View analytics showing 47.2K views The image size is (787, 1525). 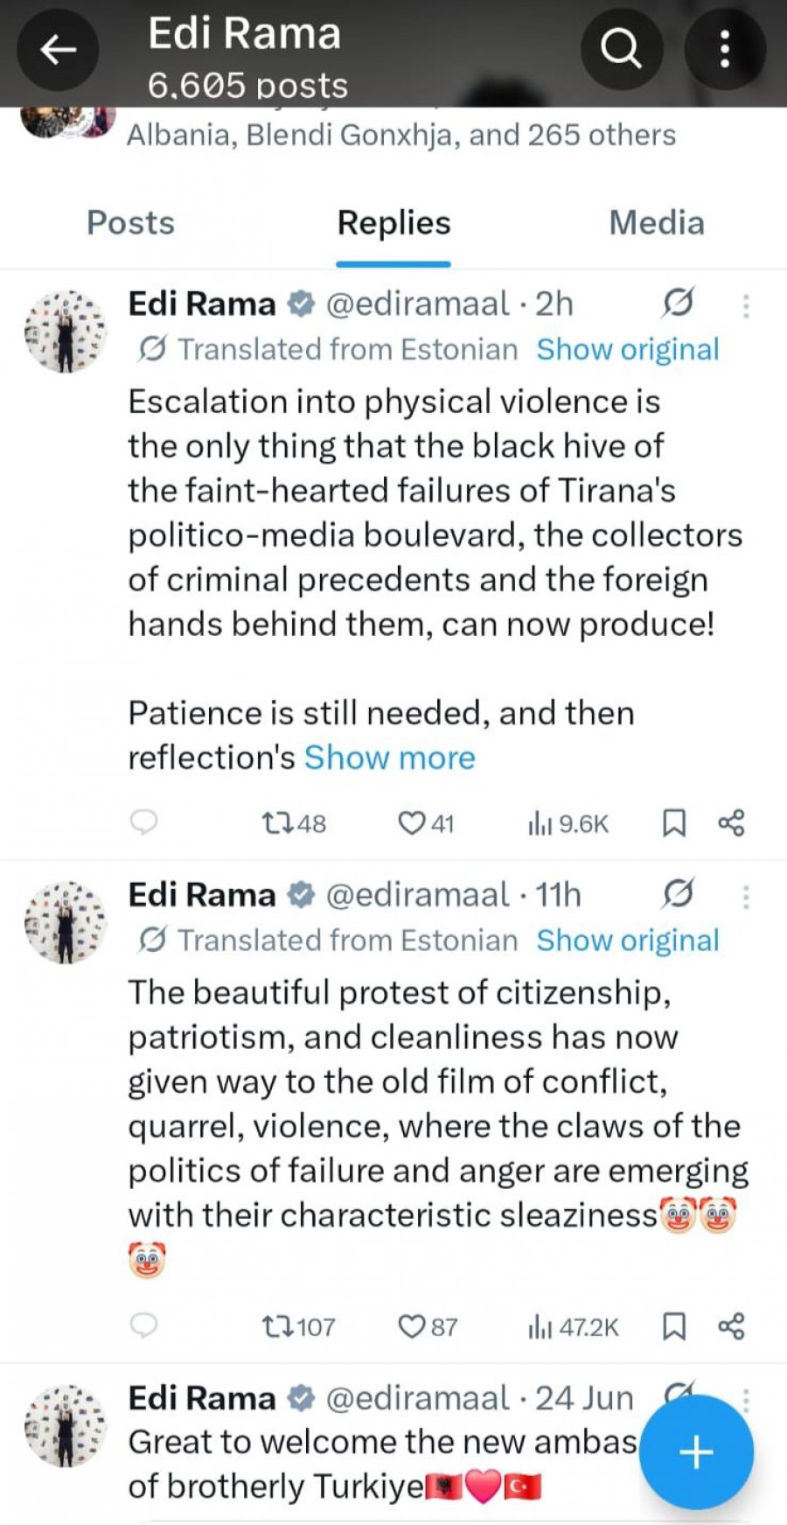573,1327
